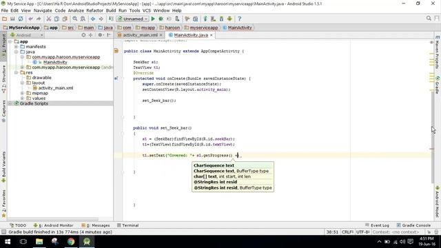
Task: Open the SDK Manager icon
Action: [x=221, y=19]
